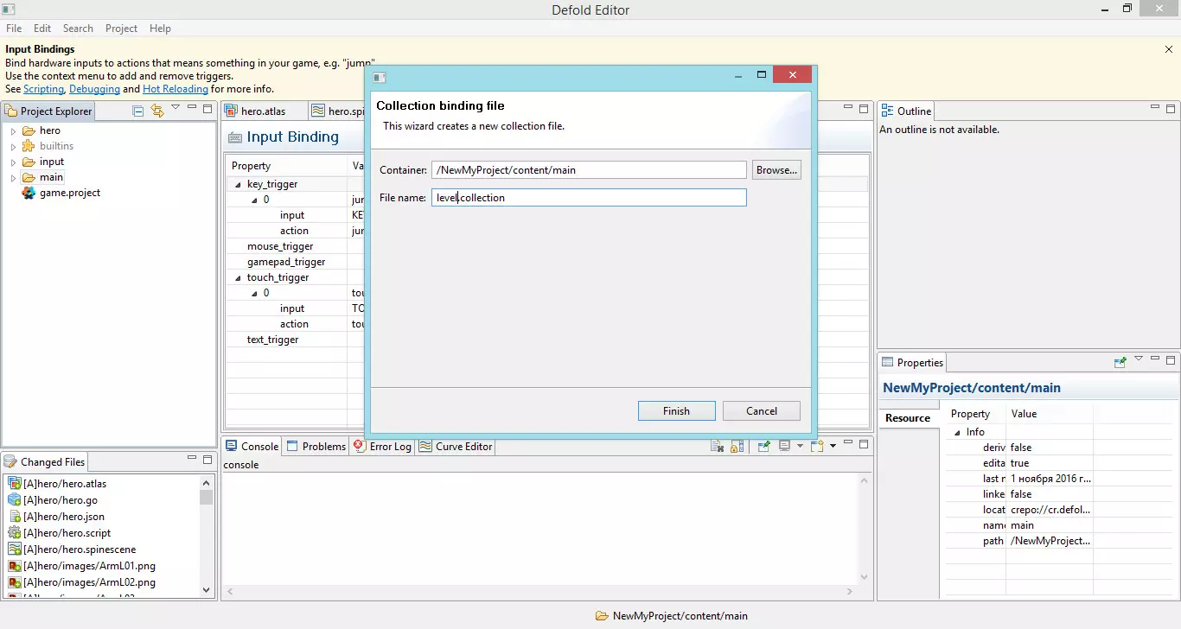Click Finish in the collection wizard
This screenshot has width=1181, height=629.
[x=676, y=411]
